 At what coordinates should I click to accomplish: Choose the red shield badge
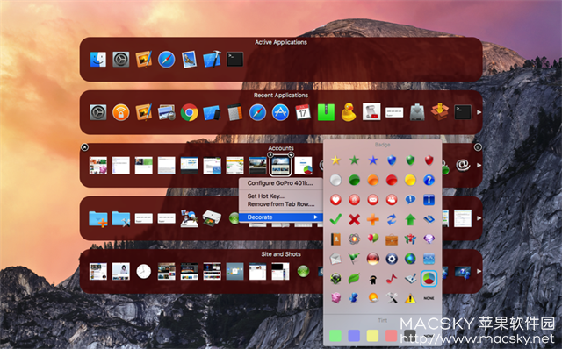pos(429,160)
